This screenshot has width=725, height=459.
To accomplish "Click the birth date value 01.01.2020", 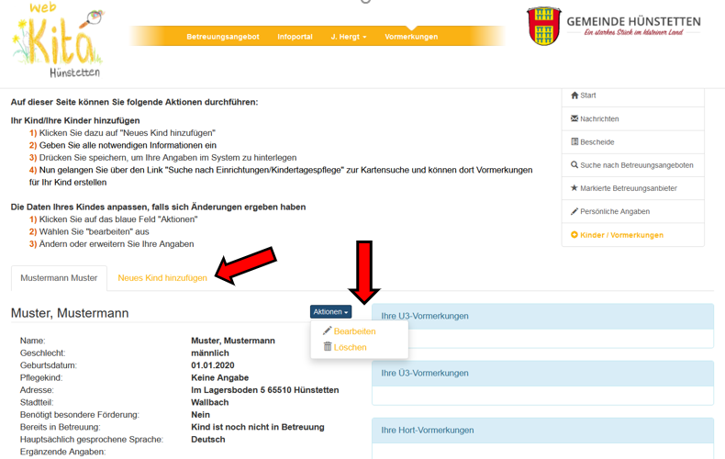I will pyautogui.click(x=213, y=365).
